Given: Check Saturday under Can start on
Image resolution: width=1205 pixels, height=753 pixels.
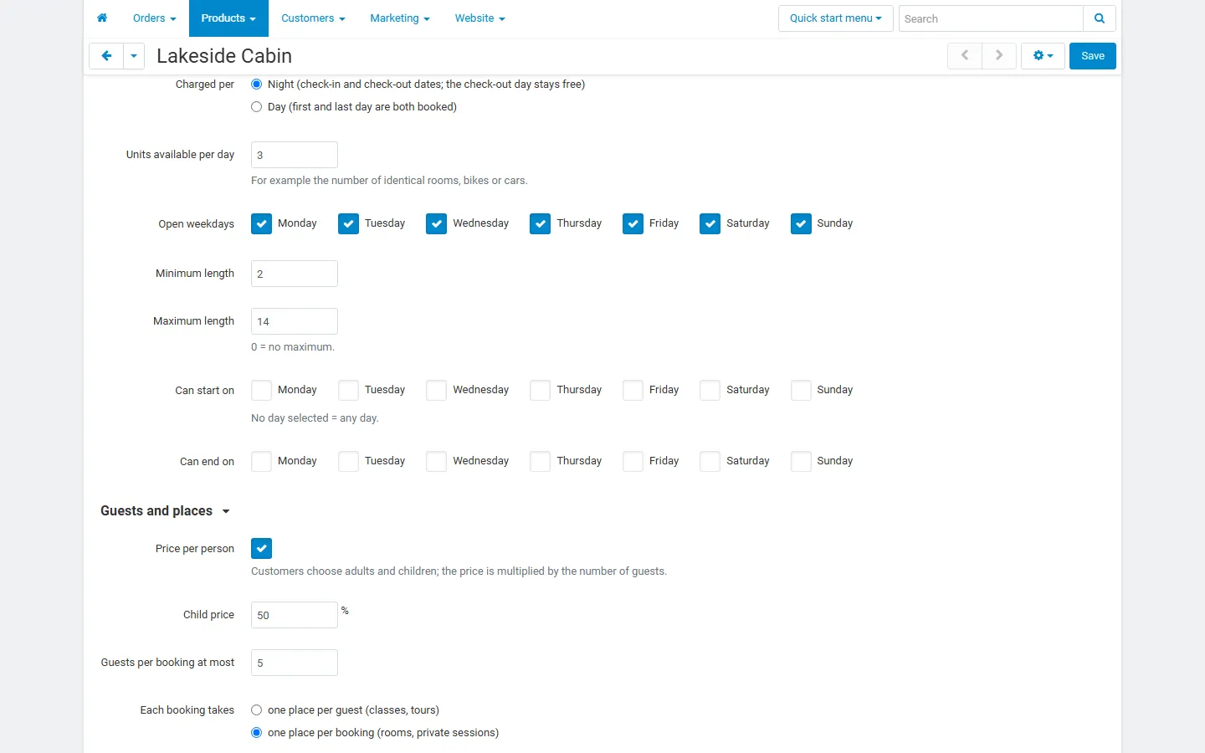Looking at the screenshot, I should pyautogui.click(x=710, y=391).
